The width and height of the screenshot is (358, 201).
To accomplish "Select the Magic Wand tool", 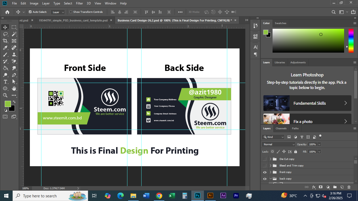I will (x=14, y=34).
